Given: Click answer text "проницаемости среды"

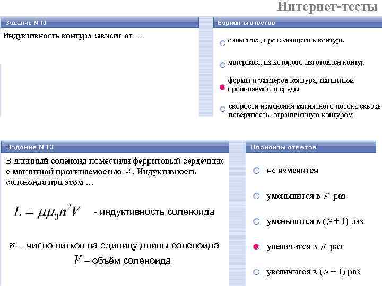Looking at the screenshot, I should (264, 89).
